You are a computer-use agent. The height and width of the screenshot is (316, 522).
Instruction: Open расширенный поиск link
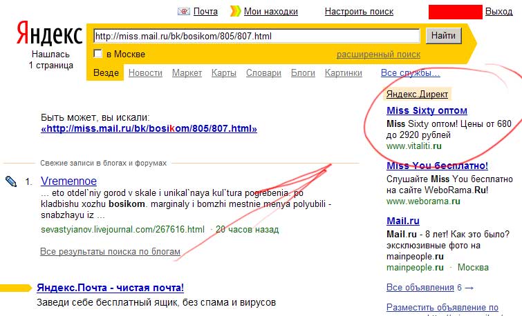pyautogui.click(x=378, y=55)
